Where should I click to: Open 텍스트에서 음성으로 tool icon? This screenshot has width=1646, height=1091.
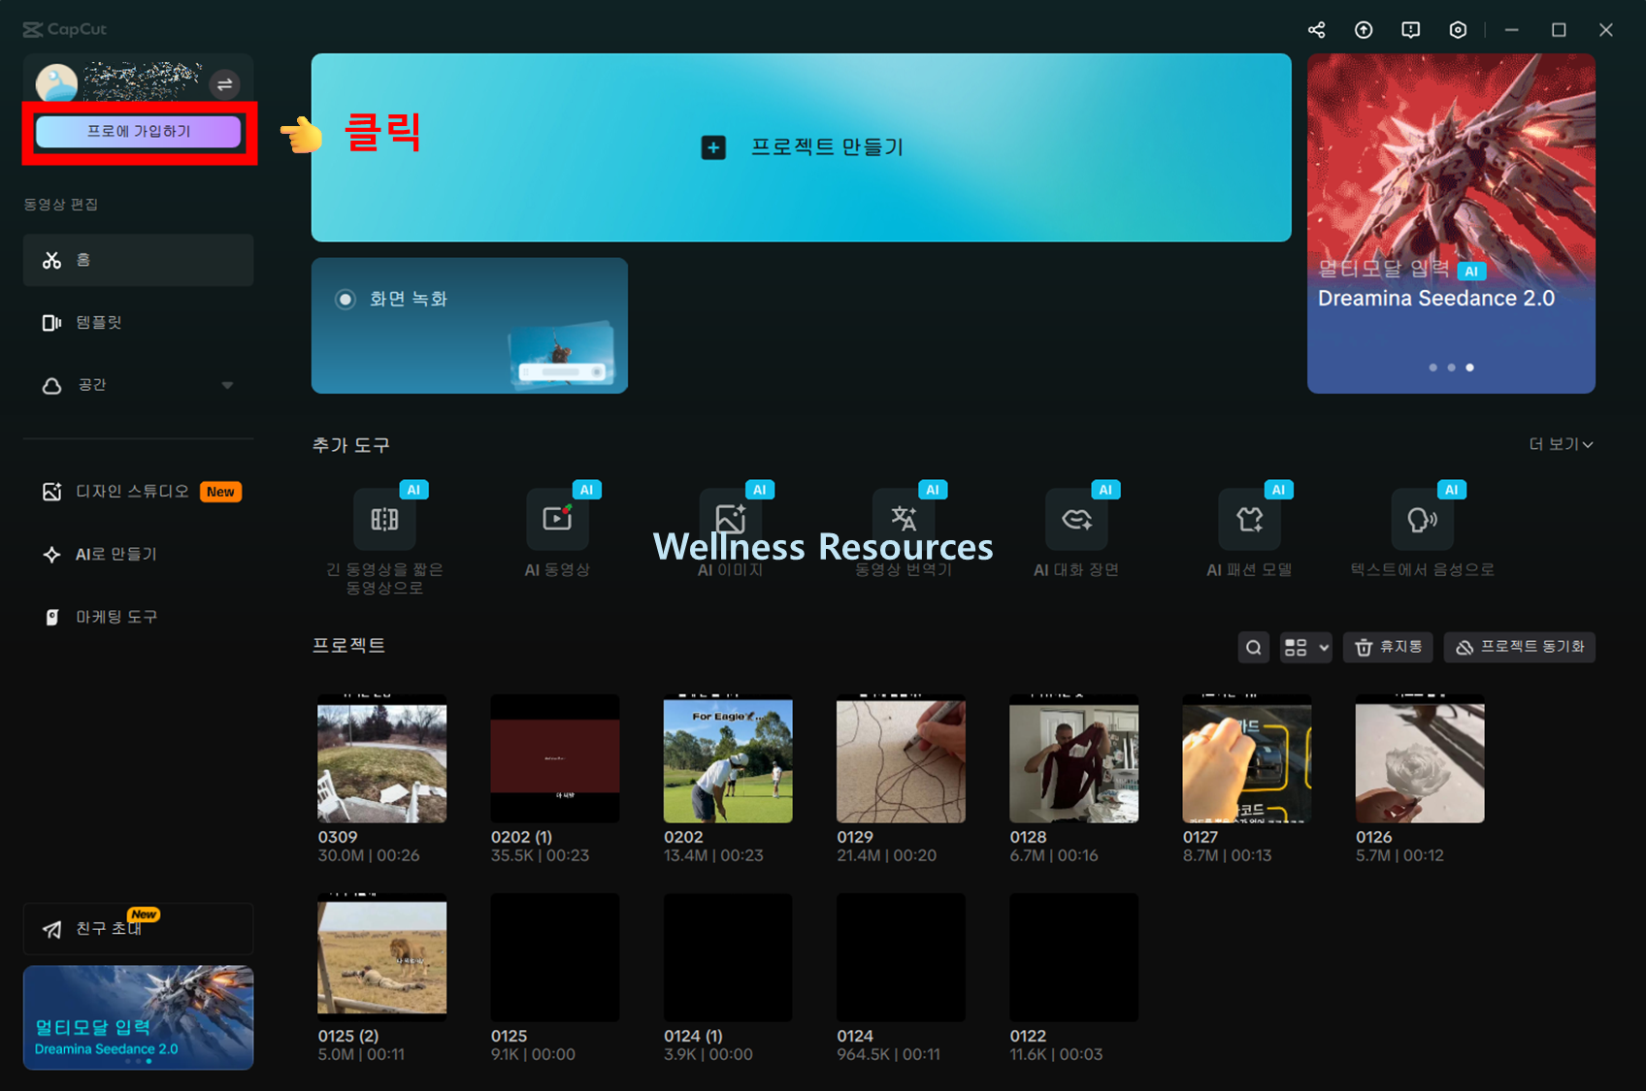point(1423,520)
